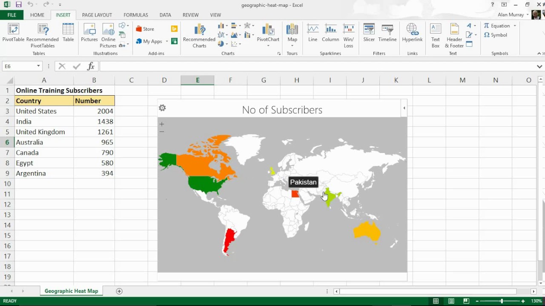Switch to Page Layout view in status bar
The width and height of the screenshot is (545, 306).
[451, 301]
